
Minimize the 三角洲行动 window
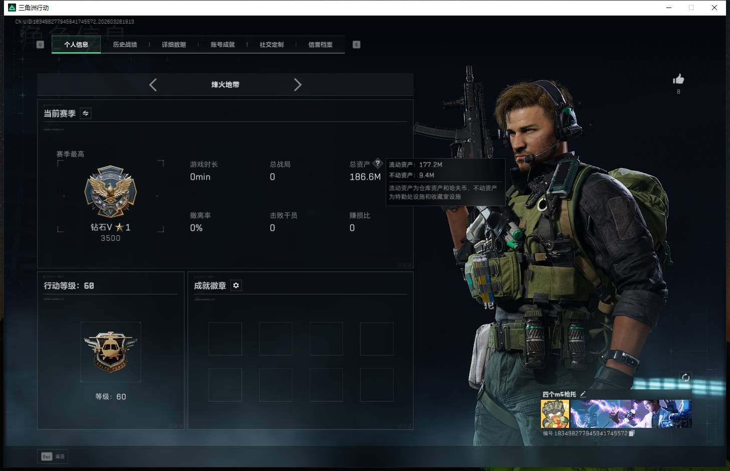669,8
